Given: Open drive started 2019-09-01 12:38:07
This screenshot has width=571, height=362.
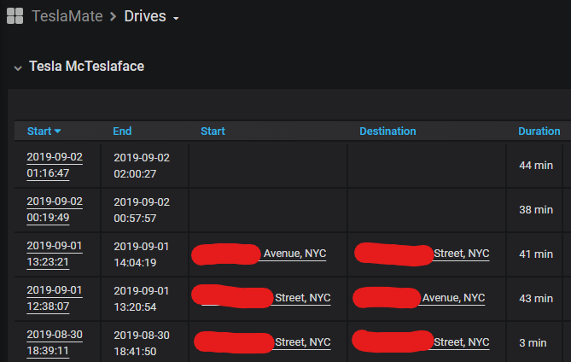Looking at the screenshot, I should point(55,298).
